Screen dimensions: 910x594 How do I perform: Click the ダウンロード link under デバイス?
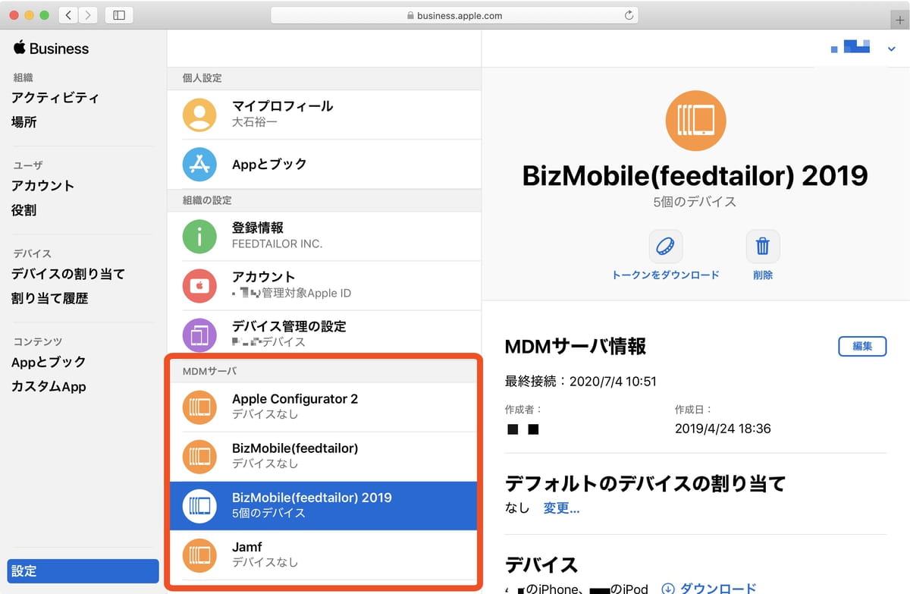(709, 589)
